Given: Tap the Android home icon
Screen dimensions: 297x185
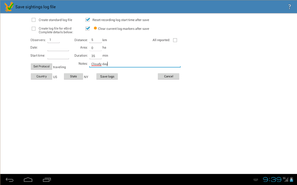Looking at the screenshot, I should (28, 180).
